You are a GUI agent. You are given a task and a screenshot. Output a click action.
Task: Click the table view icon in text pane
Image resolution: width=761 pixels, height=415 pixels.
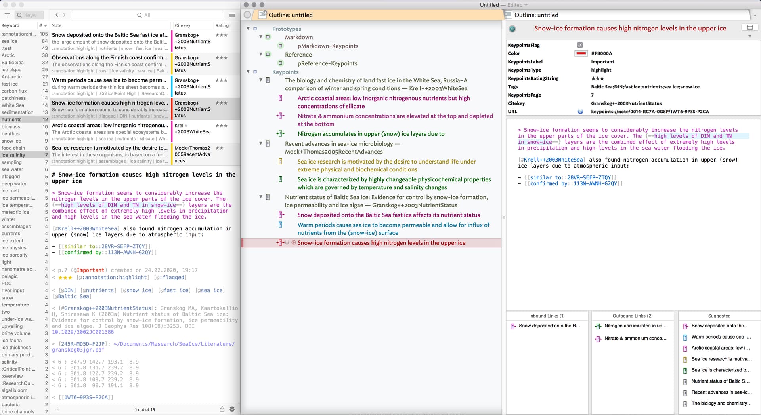750,27
